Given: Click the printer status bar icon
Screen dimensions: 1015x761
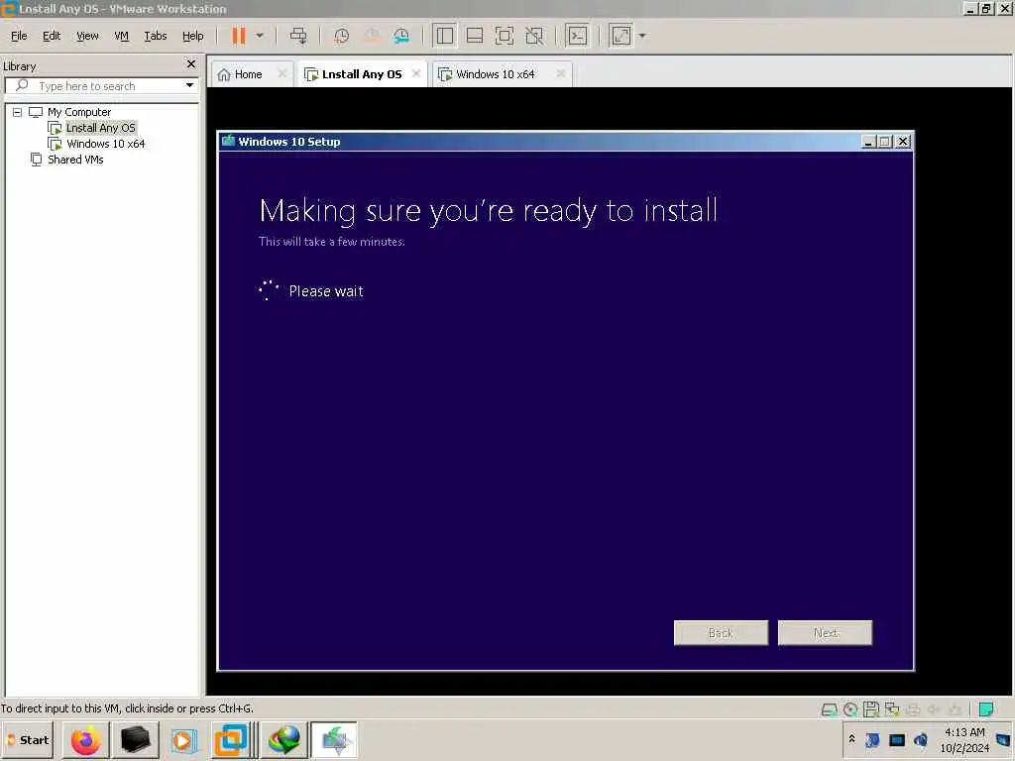Looking at the screenshot, I should [x=913, y=709].
